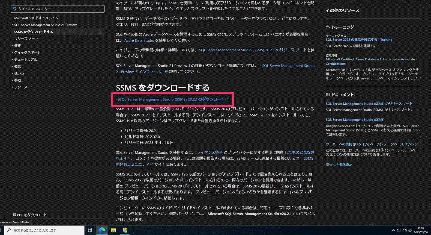The image size is (431, 235).
Task: Open リリース ノート in sidebar
Action: pyautogui.click(x=26, y=39)
